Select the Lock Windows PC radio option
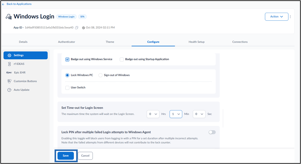The height and width of the screenshot is (164, 301). [67, 75]
